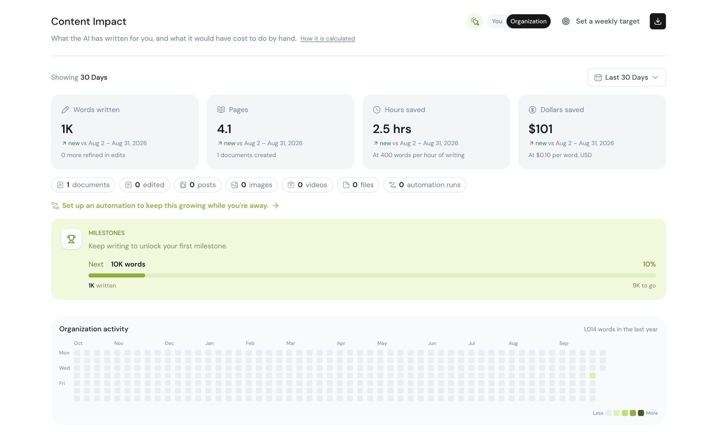Click the milestone progress bar

[372, 275]
